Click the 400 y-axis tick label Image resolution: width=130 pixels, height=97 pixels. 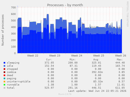[13, 27]
